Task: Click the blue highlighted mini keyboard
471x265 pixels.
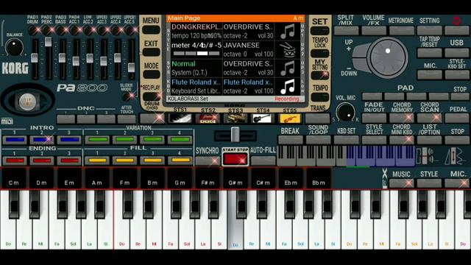Action: point(380,155)
